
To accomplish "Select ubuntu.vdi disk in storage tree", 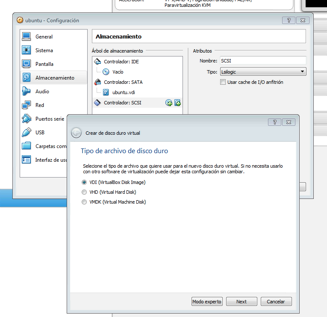I will (x=124, y=92).
